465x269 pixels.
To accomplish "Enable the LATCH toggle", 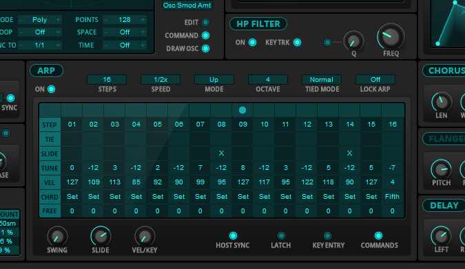I will coord(281,235).
